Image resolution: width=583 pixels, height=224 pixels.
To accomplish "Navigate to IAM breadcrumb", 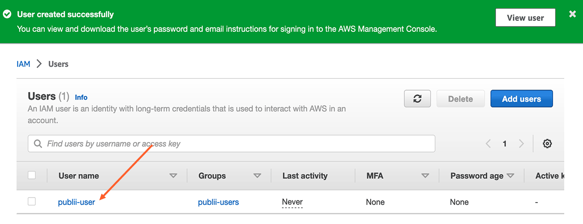I will point(23,64).
